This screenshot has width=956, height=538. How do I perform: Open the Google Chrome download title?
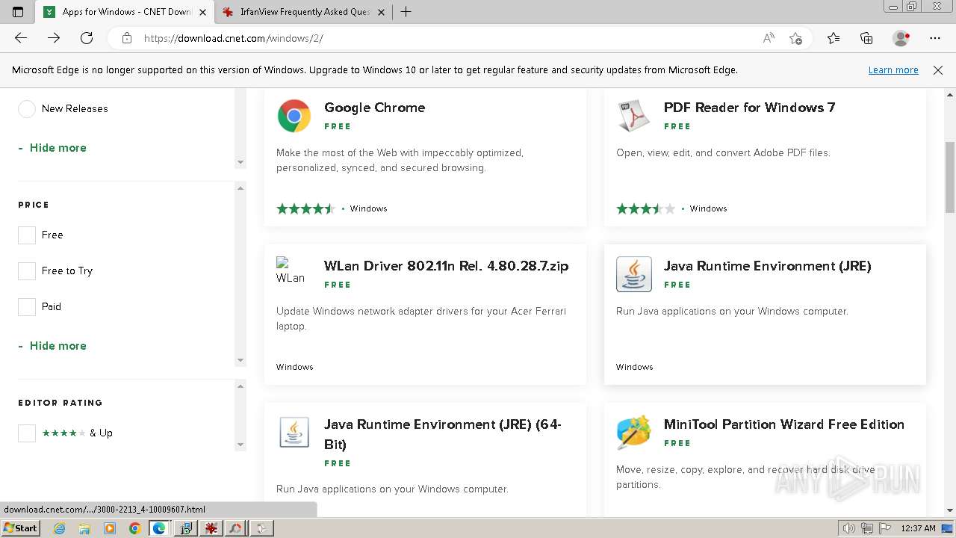click(374, 108)
